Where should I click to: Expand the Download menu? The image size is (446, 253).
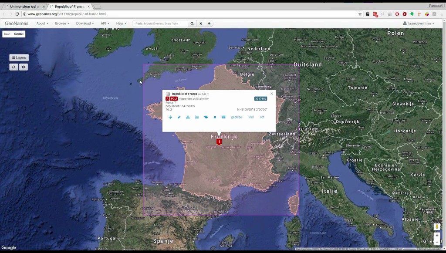click(85, 24)
